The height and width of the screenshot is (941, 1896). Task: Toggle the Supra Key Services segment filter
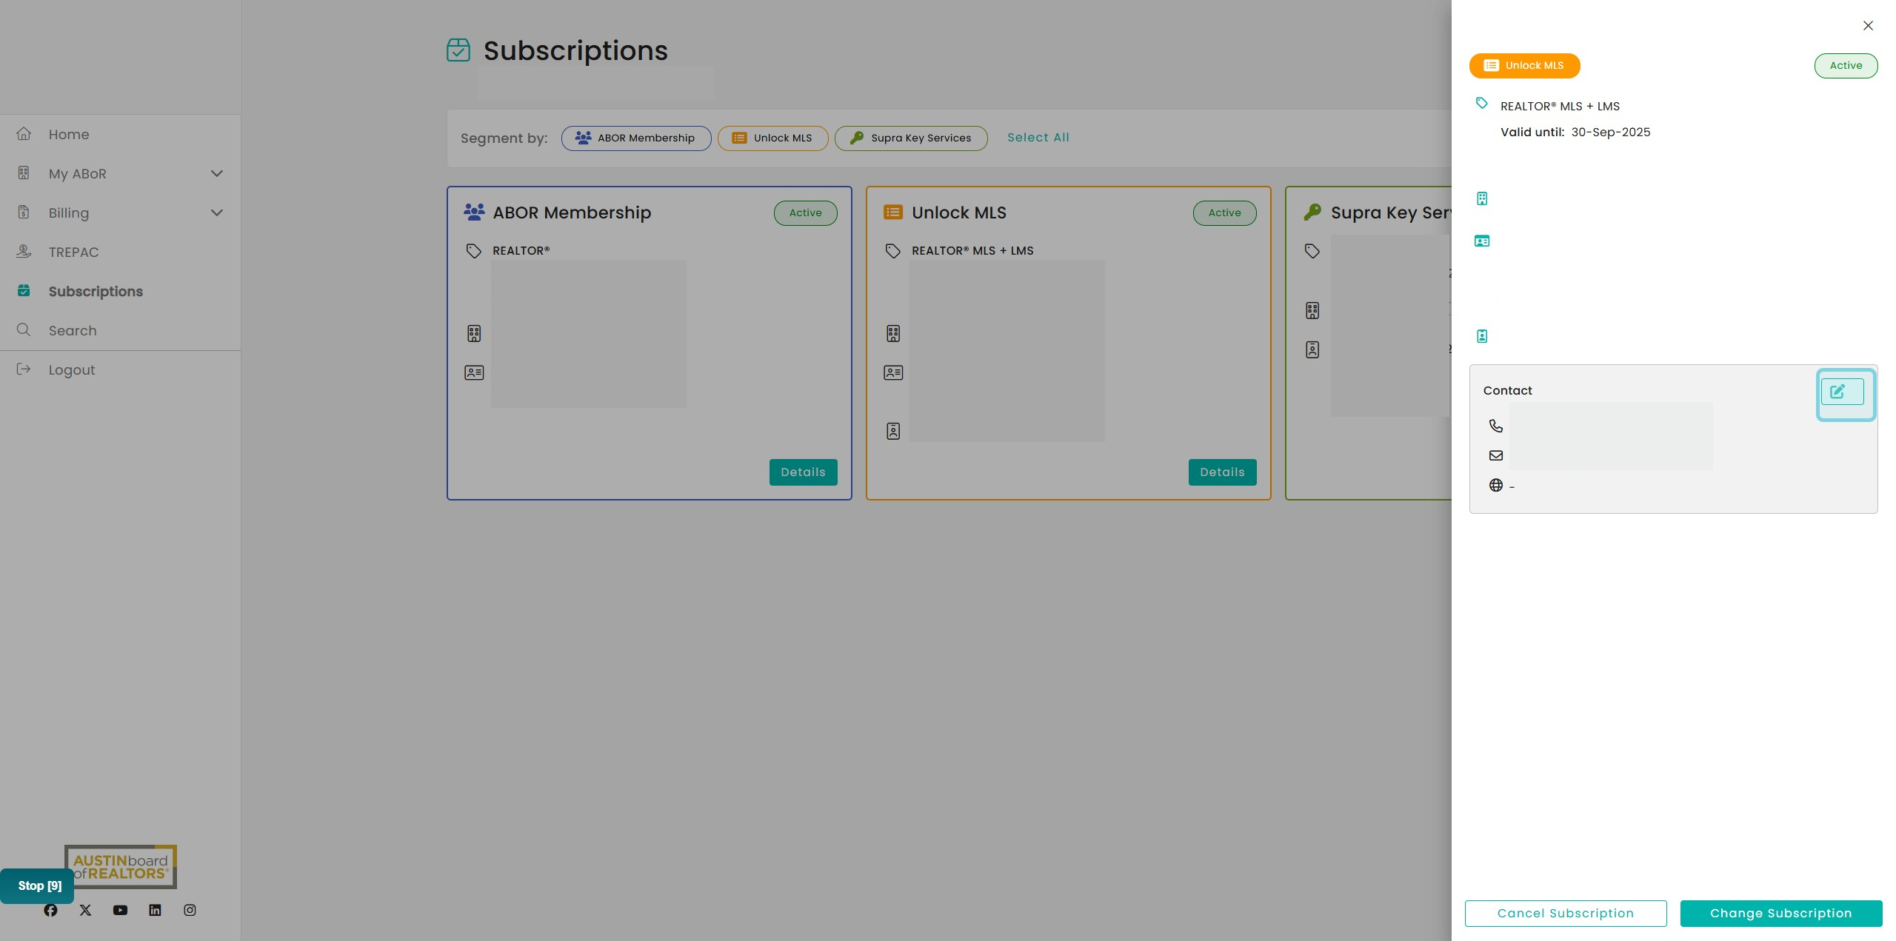[x=911, y=138]
